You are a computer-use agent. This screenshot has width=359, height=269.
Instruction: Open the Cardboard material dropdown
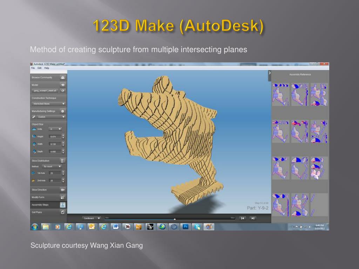tap(92, 218)
